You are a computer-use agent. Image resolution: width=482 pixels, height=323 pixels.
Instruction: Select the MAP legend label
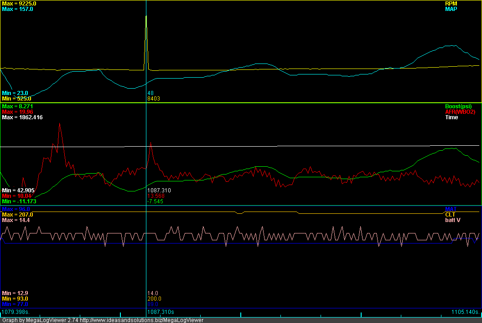tap(451, 9)
